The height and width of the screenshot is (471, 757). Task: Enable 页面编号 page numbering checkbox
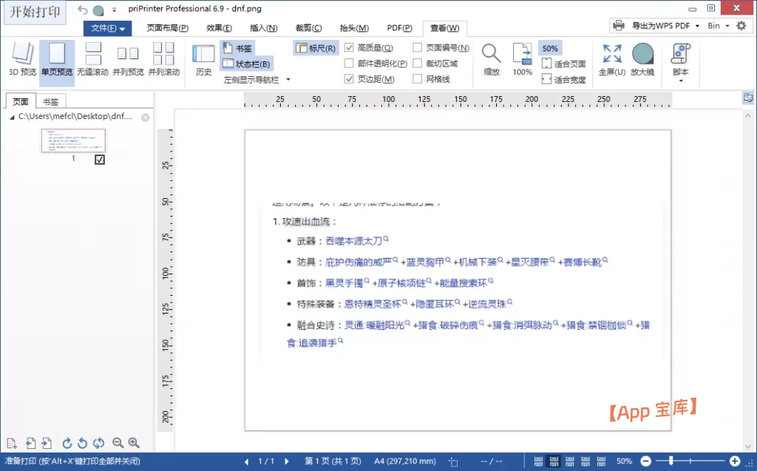click(x=418, y=48)
